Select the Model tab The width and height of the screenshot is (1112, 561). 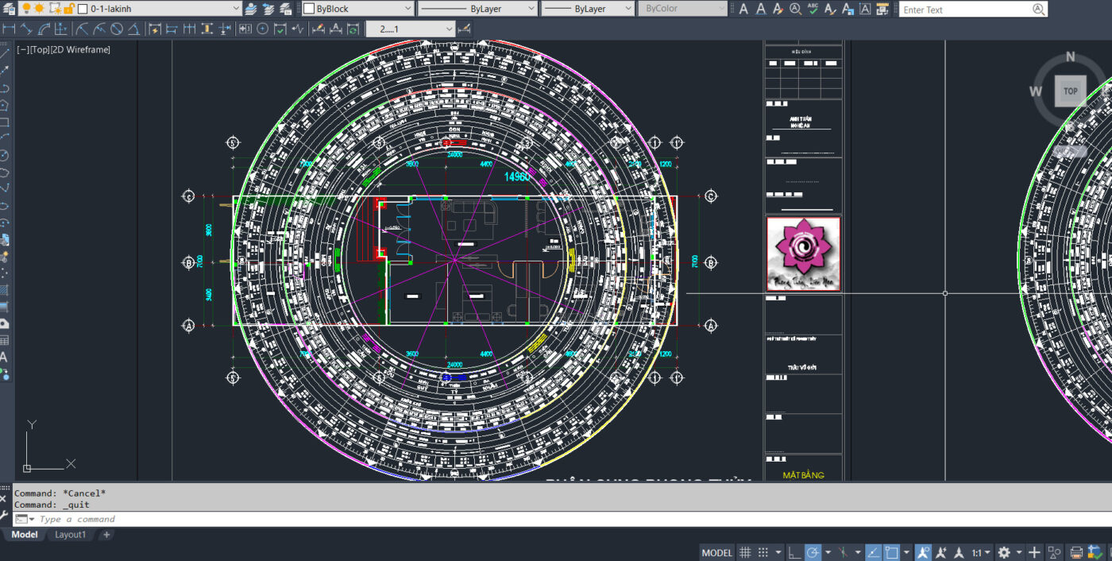24,535
